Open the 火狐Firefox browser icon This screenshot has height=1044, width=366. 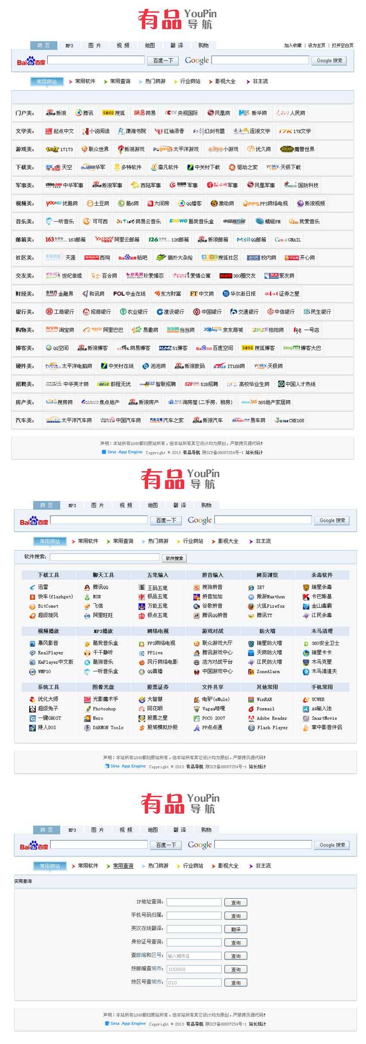tap(251, 606)
